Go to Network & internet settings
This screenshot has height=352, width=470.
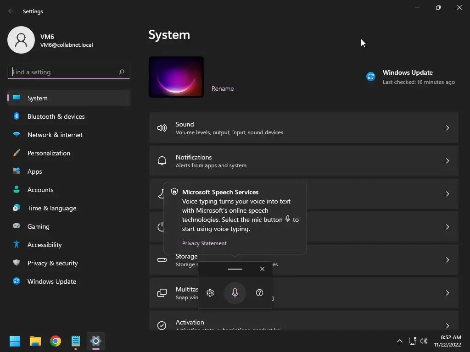coord(69,135)
